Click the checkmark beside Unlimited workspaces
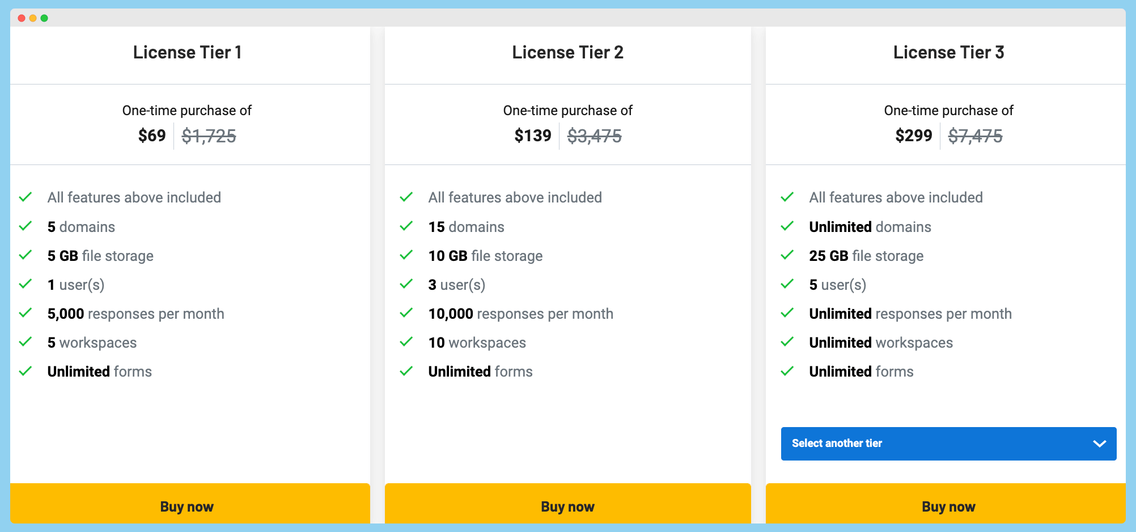The width and height of the screenshot is (1136, 532). (x=787, y=342)
